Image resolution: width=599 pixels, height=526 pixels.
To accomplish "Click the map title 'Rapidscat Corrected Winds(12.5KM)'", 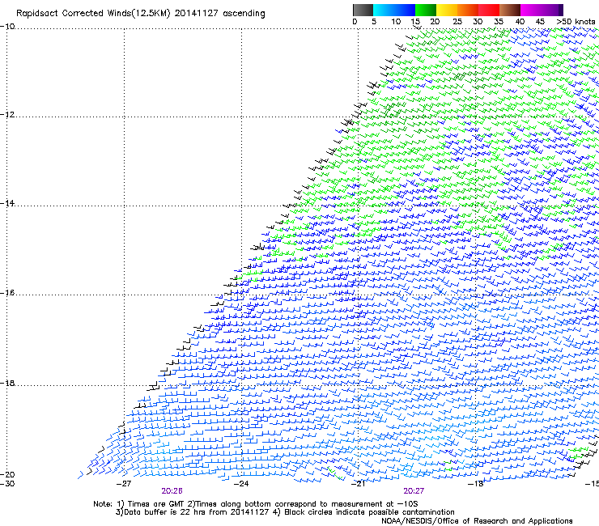I will [93, 14].
